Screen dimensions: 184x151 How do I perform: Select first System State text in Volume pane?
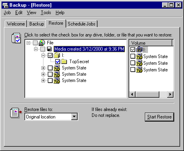point(155,56)
